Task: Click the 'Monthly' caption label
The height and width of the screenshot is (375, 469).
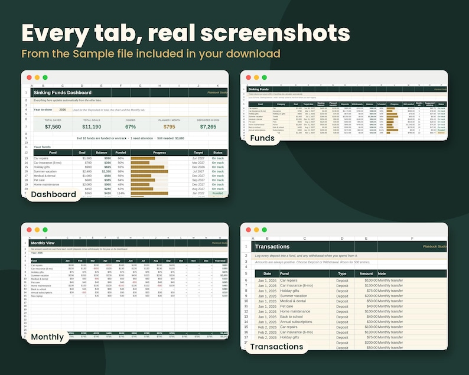Action: [47, 337]
